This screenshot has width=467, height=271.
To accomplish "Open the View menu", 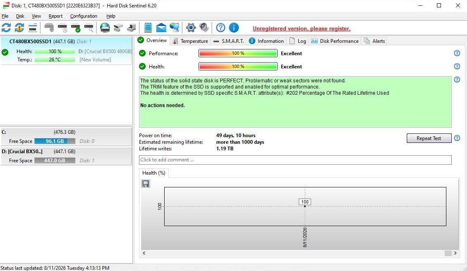I will click(x=36, y=16).
